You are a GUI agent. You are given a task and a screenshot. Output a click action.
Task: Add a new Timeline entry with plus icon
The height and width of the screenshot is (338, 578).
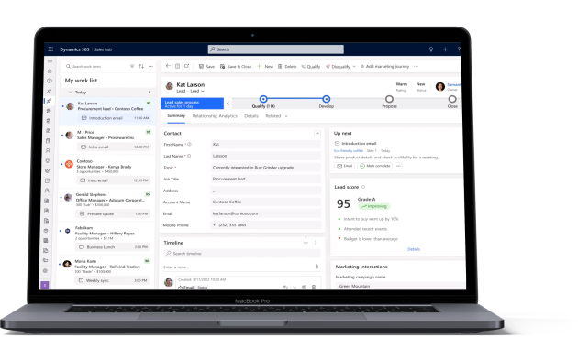click(x=306, y=243)
